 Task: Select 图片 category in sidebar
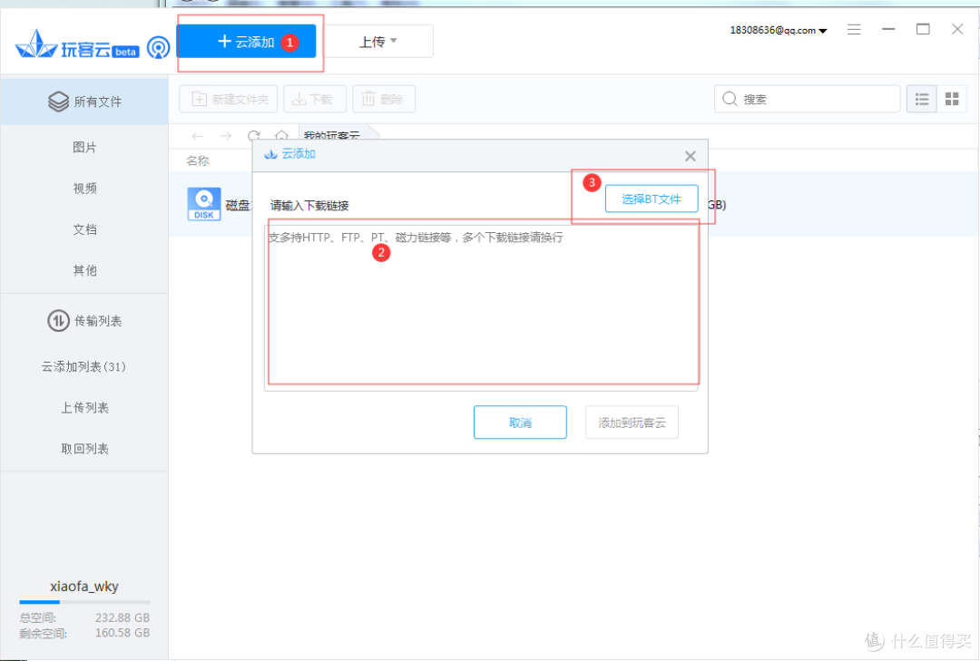[x=84, y=148]
